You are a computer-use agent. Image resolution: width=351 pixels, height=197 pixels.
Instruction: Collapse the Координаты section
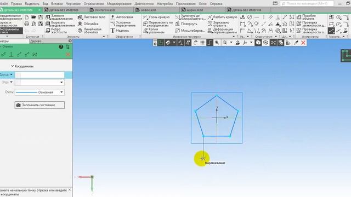click(12, 66)
